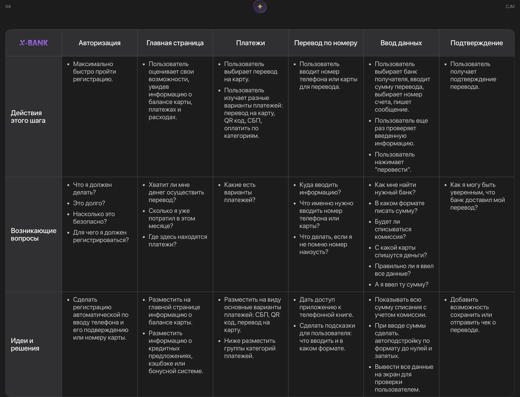Image resolution: width=520 pixels, height=397 pixels.
Task: Click the Идеи и решения row label
Action: pos(25,344)
